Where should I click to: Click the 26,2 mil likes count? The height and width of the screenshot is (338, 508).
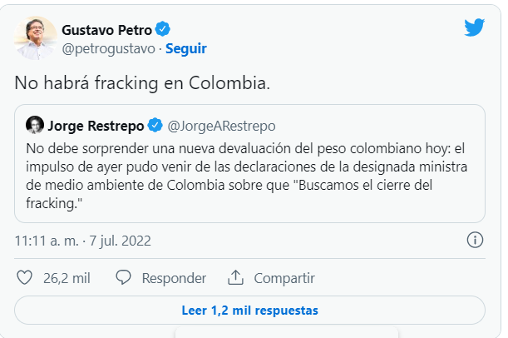pos(67,277)
